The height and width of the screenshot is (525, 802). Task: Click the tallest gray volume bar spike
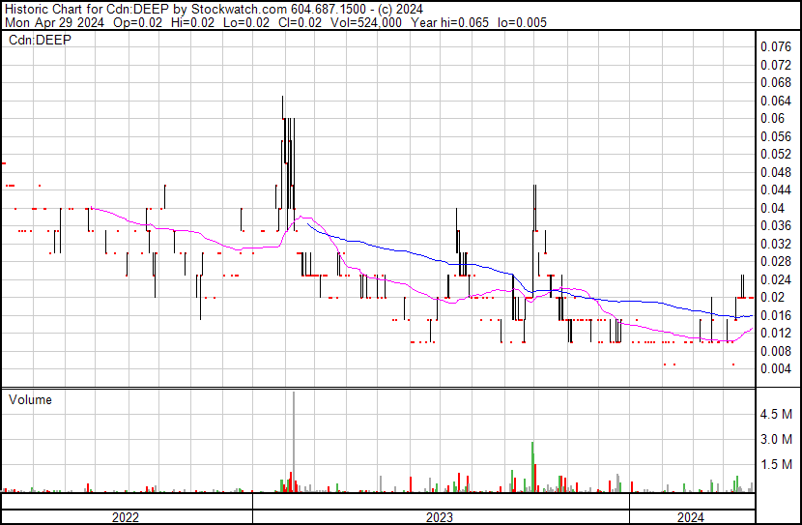tap(294, 442)
